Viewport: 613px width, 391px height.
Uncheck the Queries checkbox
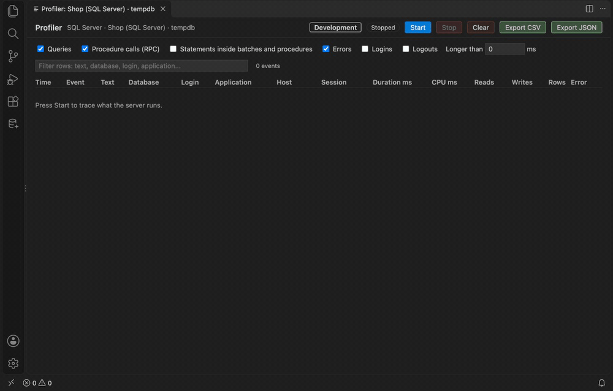pyautogui.click(x=40, y=49)
